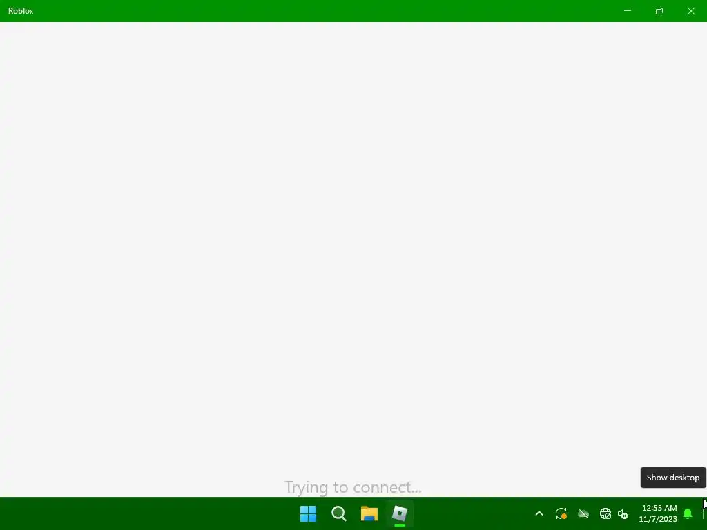Expand the hidden system tray icons chevron

[539, 513]
